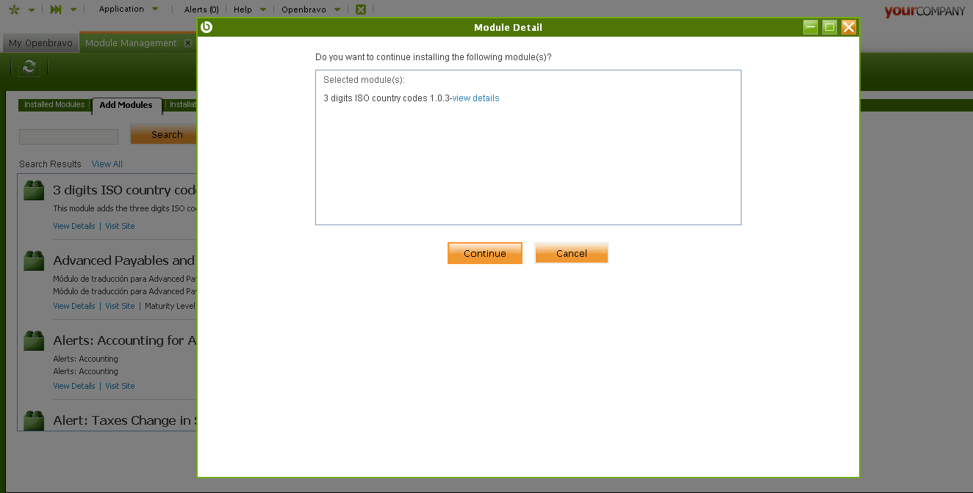Image resolution: width=973 pixels, height=493 pixels.
Task: Maximize the Module Detail dialog
Action: click(830, 27)
